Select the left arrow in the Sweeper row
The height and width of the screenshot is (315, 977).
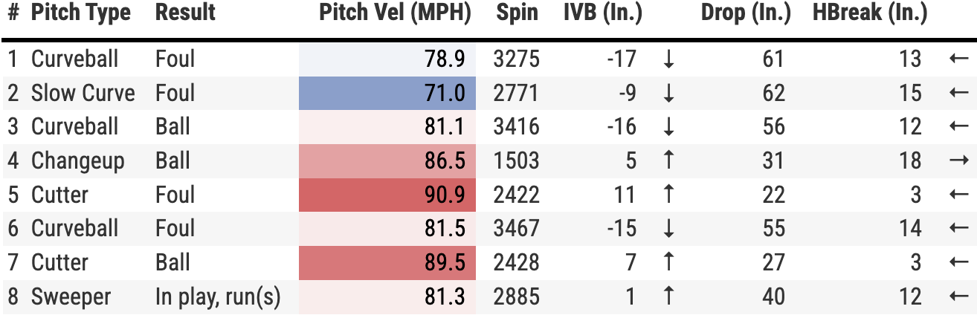pyautogui.click(x=958, y=297)
